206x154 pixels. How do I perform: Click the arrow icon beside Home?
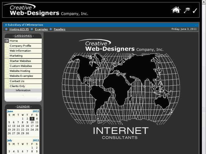[x=7, y=41]
